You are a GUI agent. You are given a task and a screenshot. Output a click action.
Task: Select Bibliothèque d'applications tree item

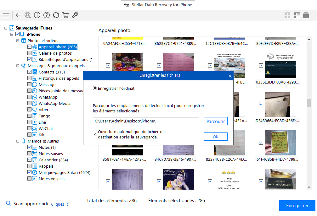pos(65,60)
